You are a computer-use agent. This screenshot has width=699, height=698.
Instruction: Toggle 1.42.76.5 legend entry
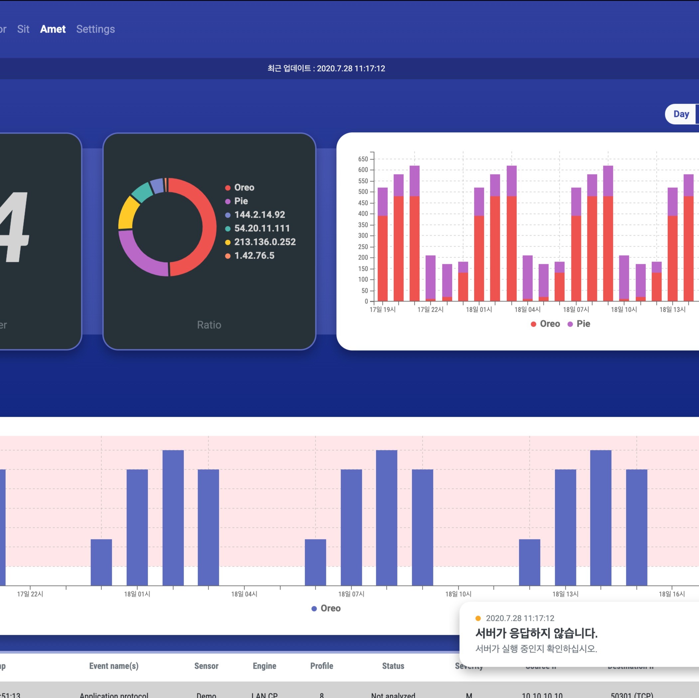(x=254, y=255)
